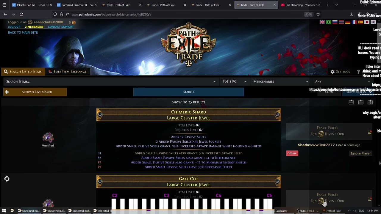Screen dimensions: 381x214
Task: Open the trade Settings gear
Action: point(340,72)
